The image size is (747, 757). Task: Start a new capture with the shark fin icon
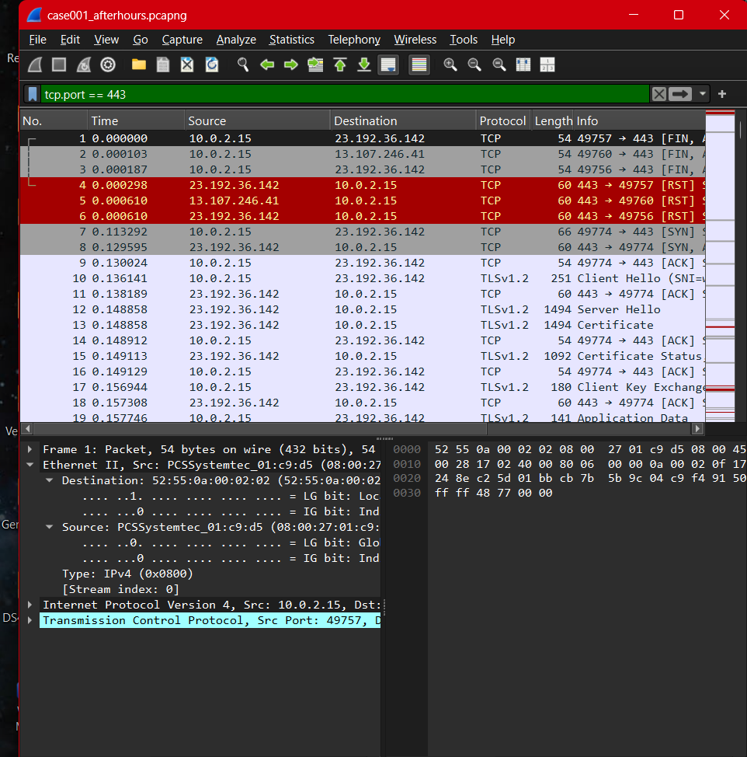(34, 65)
